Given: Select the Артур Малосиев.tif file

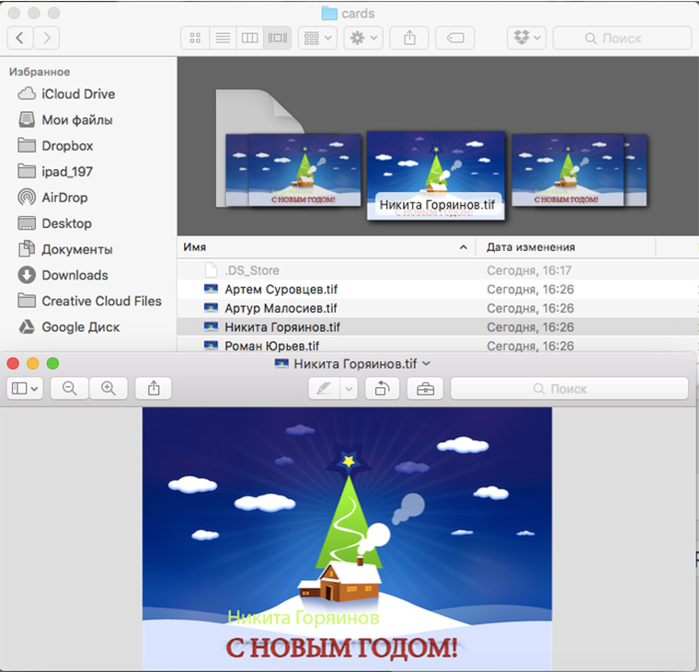Looking at the screenshot, I should pyautogui.click(x=438, y=308).
